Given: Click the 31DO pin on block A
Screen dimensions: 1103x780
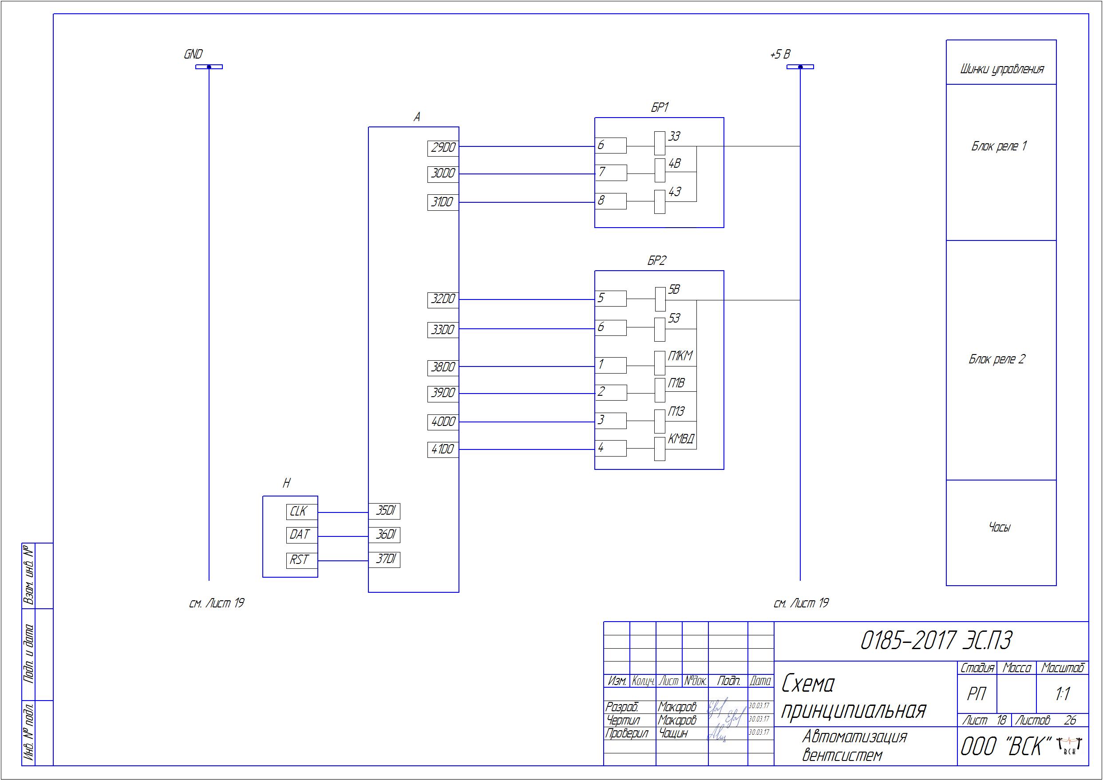Looking at the screenshot, I should click(443, 202).
